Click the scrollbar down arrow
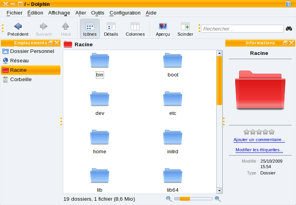 (219, 190)
